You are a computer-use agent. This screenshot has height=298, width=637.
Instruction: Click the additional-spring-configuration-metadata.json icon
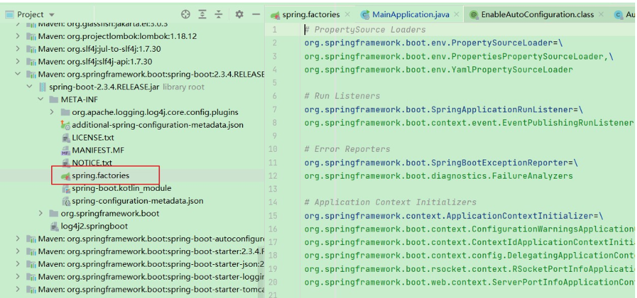click(x=65, y=125)
